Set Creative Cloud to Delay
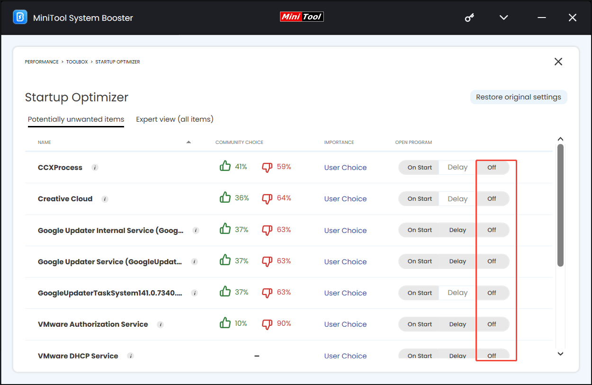 point(457,199)
